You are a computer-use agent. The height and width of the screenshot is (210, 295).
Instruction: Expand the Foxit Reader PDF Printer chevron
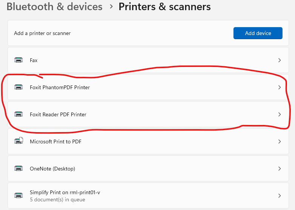tap(280, 114)
